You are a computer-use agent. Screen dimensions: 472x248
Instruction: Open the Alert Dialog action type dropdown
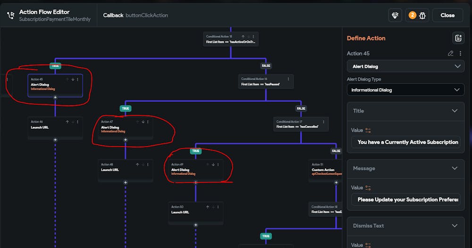405,66
